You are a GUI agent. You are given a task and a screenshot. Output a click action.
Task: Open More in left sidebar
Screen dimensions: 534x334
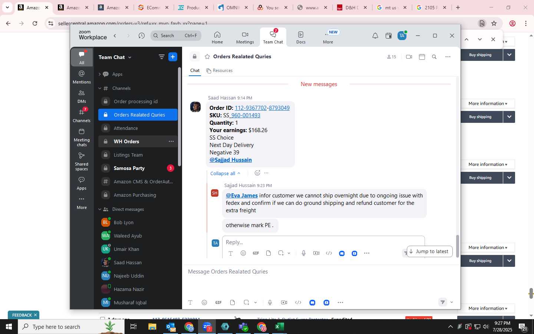[x=82, y=203]
